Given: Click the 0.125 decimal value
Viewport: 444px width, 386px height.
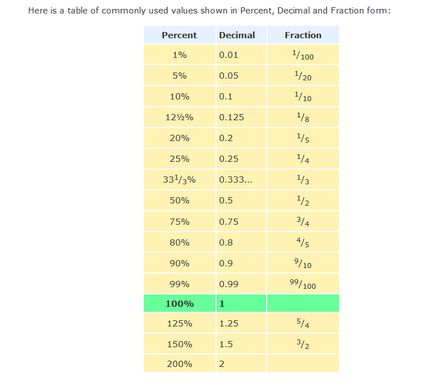Looking at the screenshot, I should click(232, 117).
